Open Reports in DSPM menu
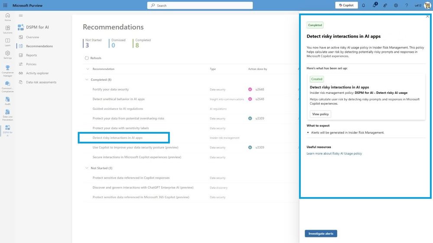Viewport: 433px width, 243px height. tap(31, 55)
